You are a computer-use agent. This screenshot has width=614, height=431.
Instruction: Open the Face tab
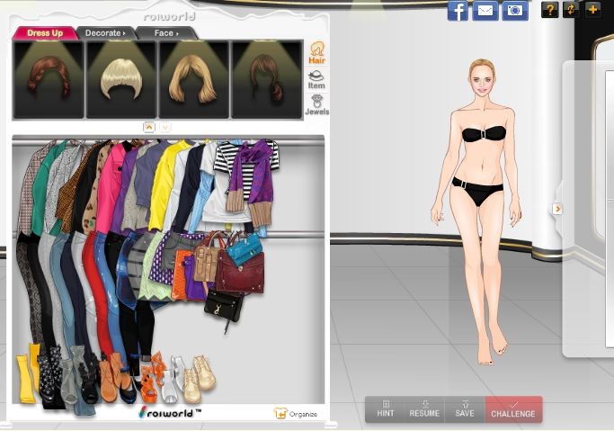[166, 33]
